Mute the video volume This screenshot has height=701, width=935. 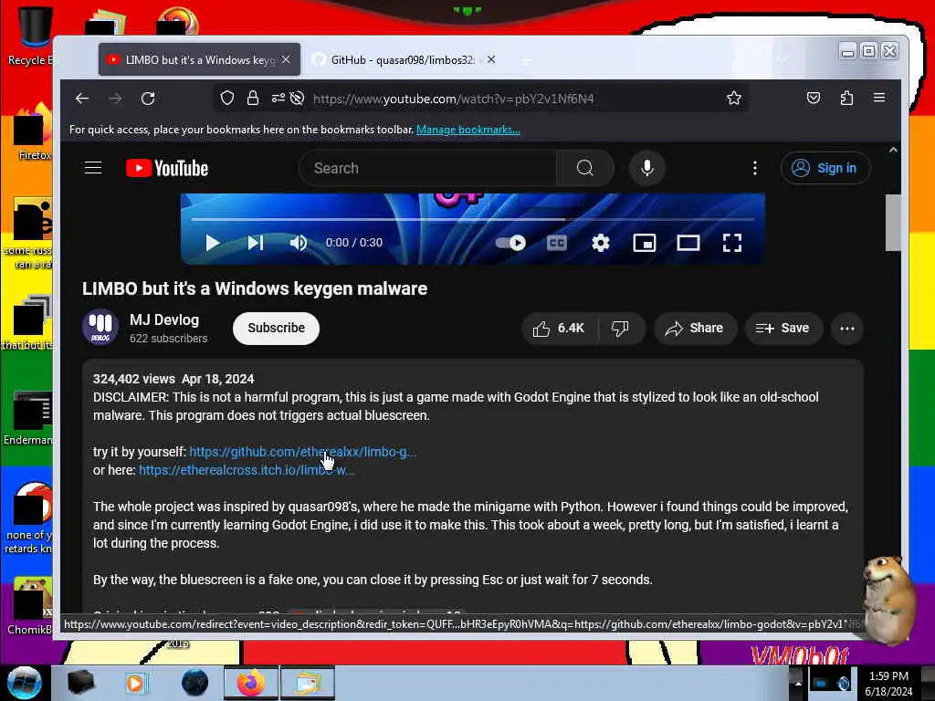299,243
